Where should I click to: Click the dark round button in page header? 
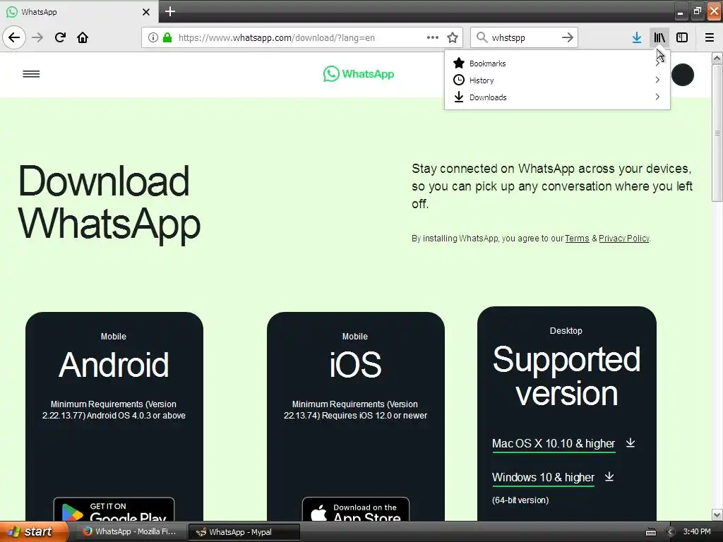tap(683, 75)
